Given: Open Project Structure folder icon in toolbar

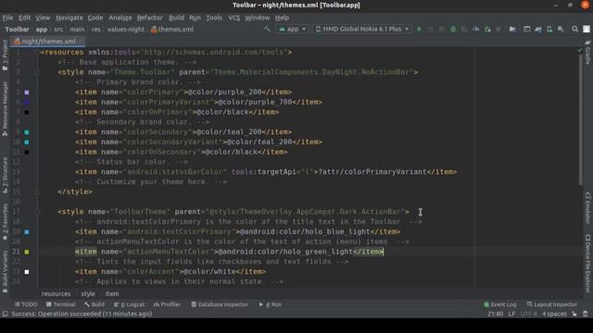Looking at the screenshot, I should tap(512, 29).
